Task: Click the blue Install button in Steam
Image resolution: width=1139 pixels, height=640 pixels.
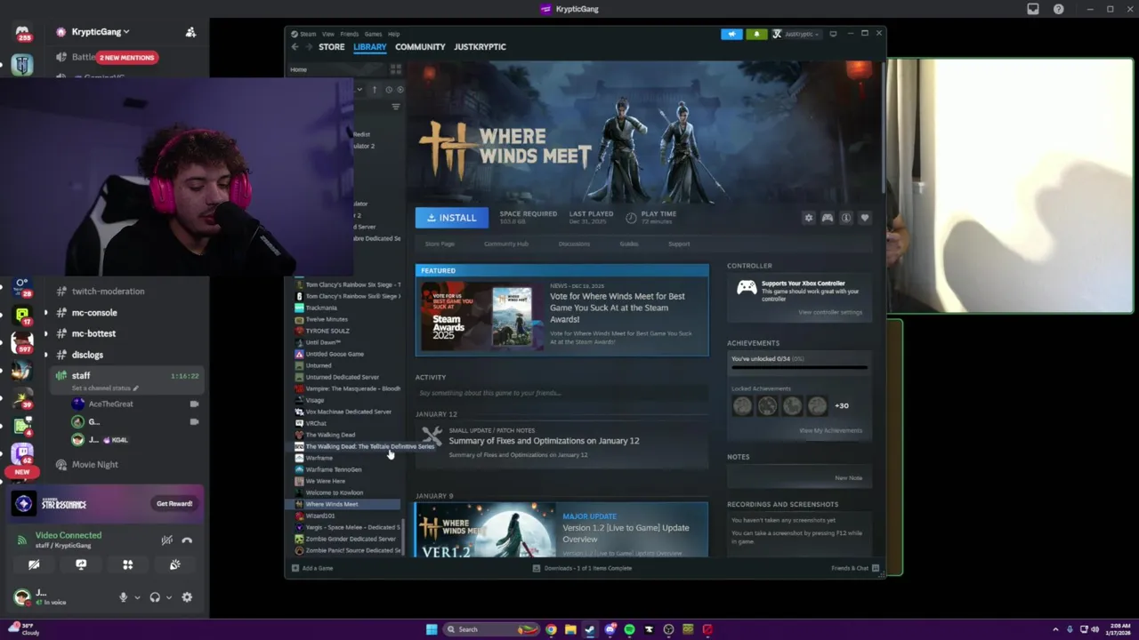Action: [451, 218]
